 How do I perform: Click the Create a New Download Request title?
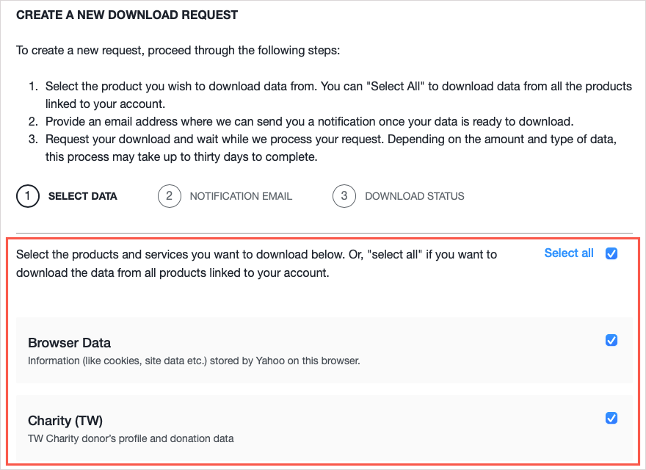[x=127, y=15]
